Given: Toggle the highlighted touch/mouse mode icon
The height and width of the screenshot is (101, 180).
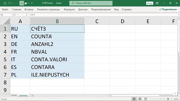Looking at the screenshot, I should pos(22,3).
